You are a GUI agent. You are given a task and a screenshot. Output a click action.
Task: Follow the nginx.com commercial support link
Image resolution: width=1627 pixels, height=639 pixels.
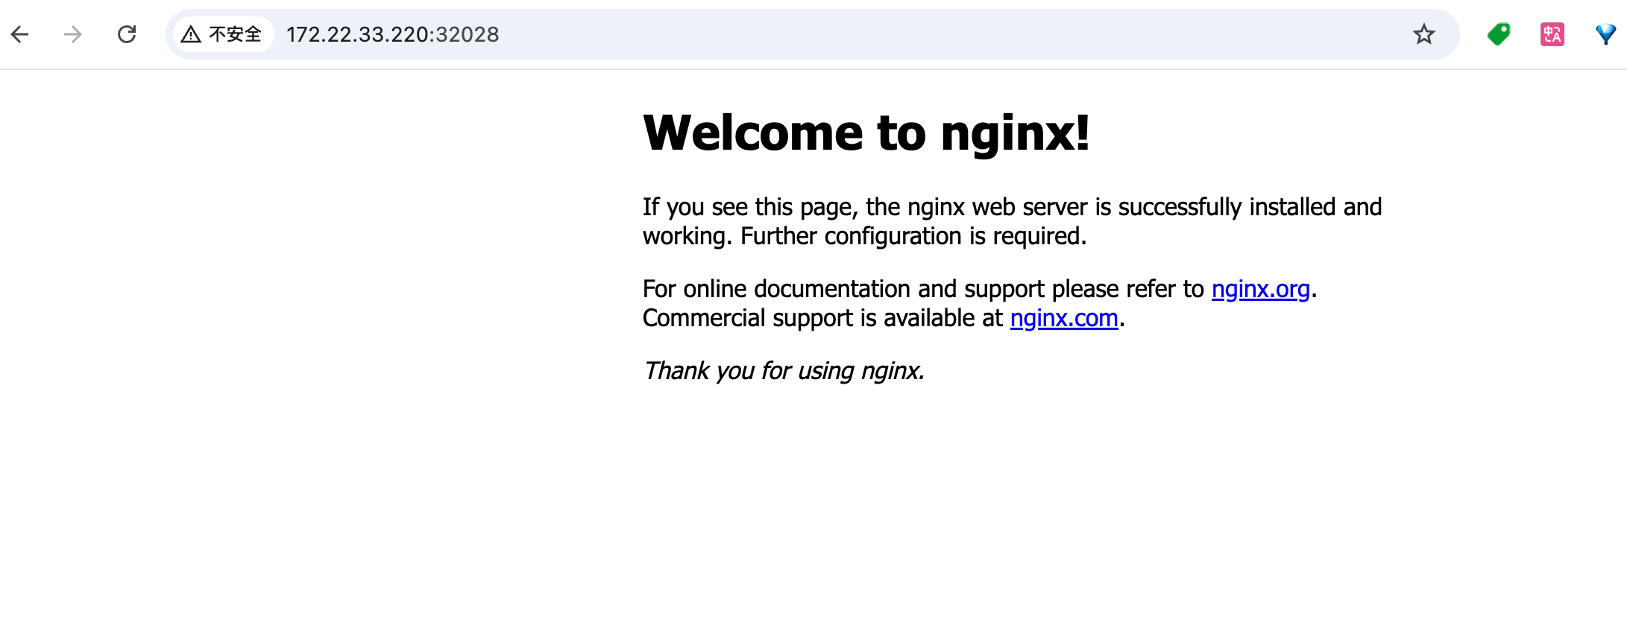pyautogui.click(x=1063, y=318)
